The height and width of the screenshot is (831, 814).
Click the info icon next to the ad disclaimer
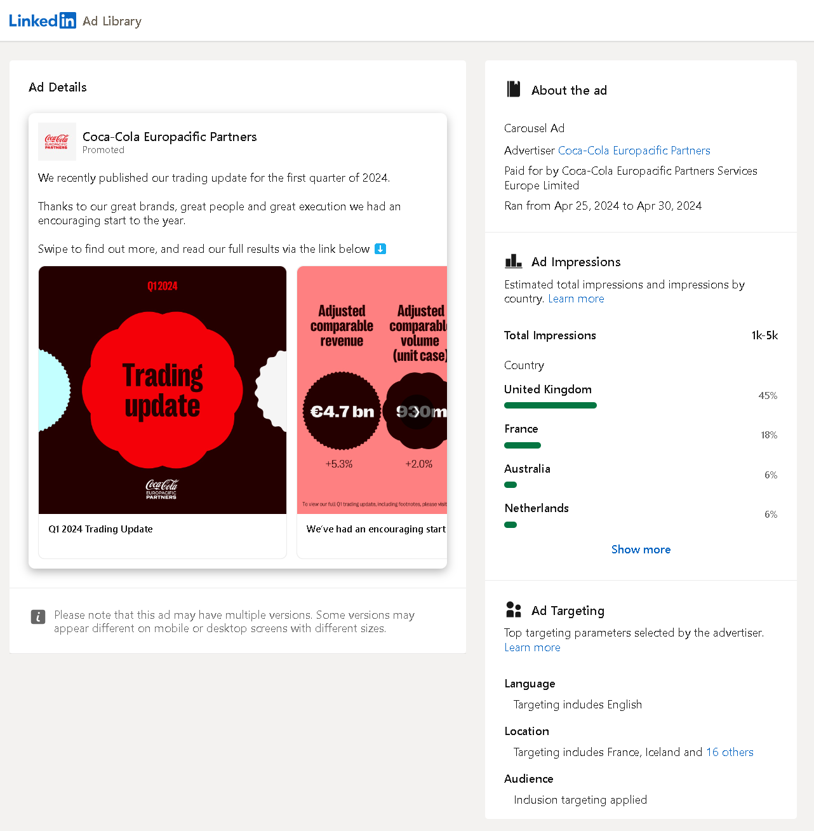[x=38, y=617]
